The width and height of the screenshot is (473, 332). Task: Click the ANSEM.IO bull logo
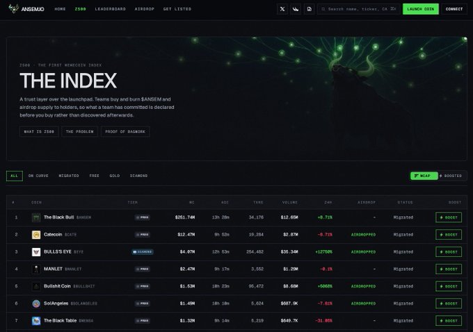[x=14, y=9]
